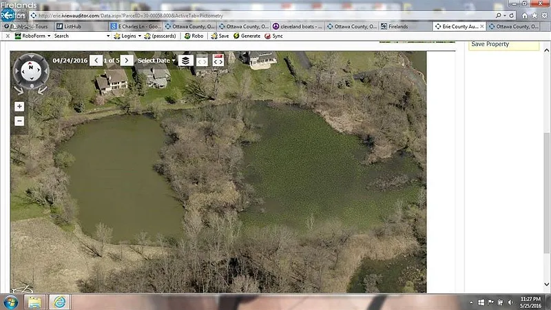Viewport: 551px width, 310px height.
Task: Click the previous image arrow in viewer
Action: (96, 61)
